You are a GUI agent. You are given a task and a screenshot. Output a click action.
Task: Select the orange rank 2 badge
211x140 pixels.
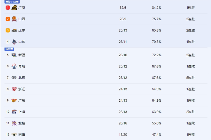click(x=8, y=19)
